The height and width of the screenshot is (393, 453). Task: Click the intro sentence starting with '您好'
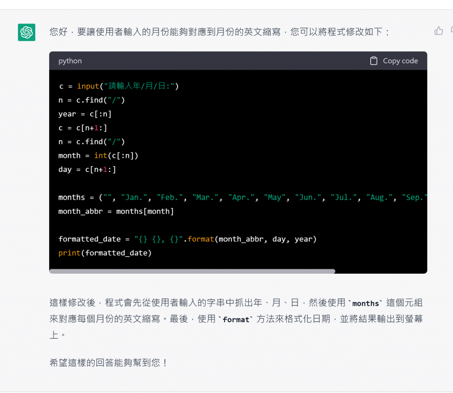[x=220, y=32]
